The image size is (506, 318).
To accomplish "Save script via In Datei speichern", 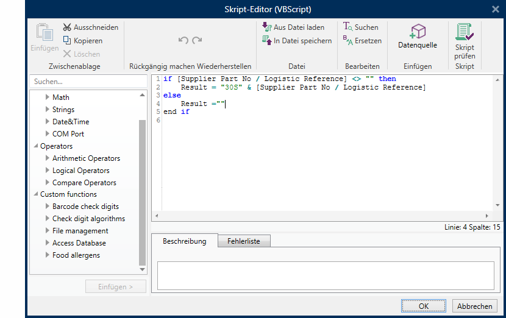I will [x=297, y=41].
